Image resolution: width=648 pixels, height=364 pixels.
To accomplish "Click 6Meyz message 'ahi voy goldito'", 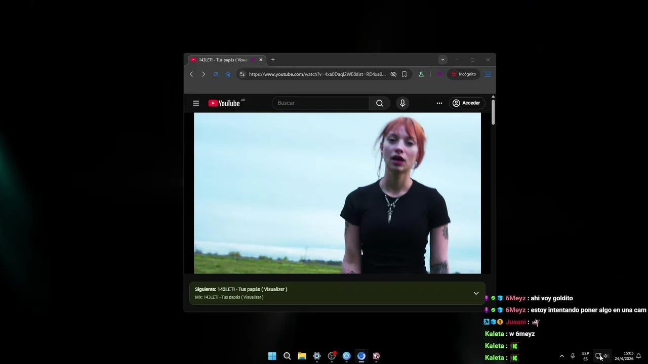I will pos(552,298).
